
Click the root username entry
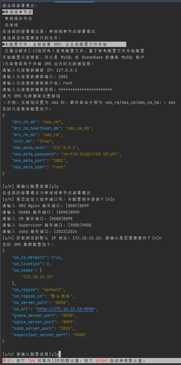click(x=68, y=83)
